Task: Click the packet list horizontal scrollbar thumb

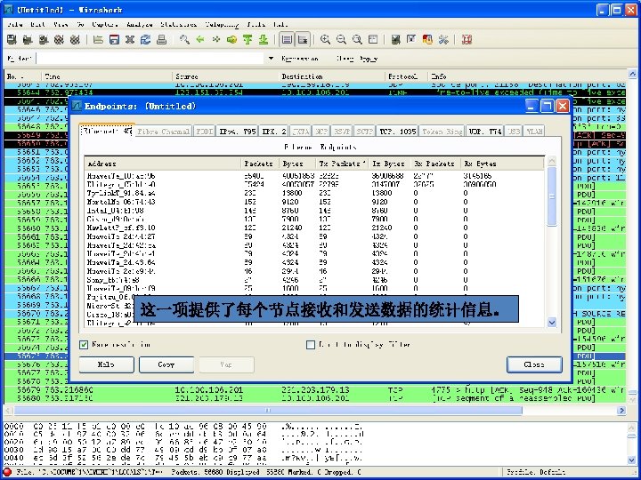Action: 268,410
